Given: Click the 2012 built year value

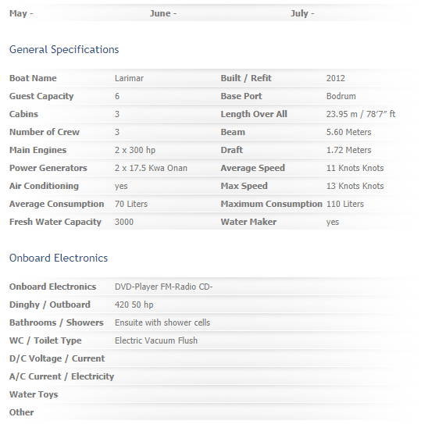Looking at the screenshot, I should point(336,78).
